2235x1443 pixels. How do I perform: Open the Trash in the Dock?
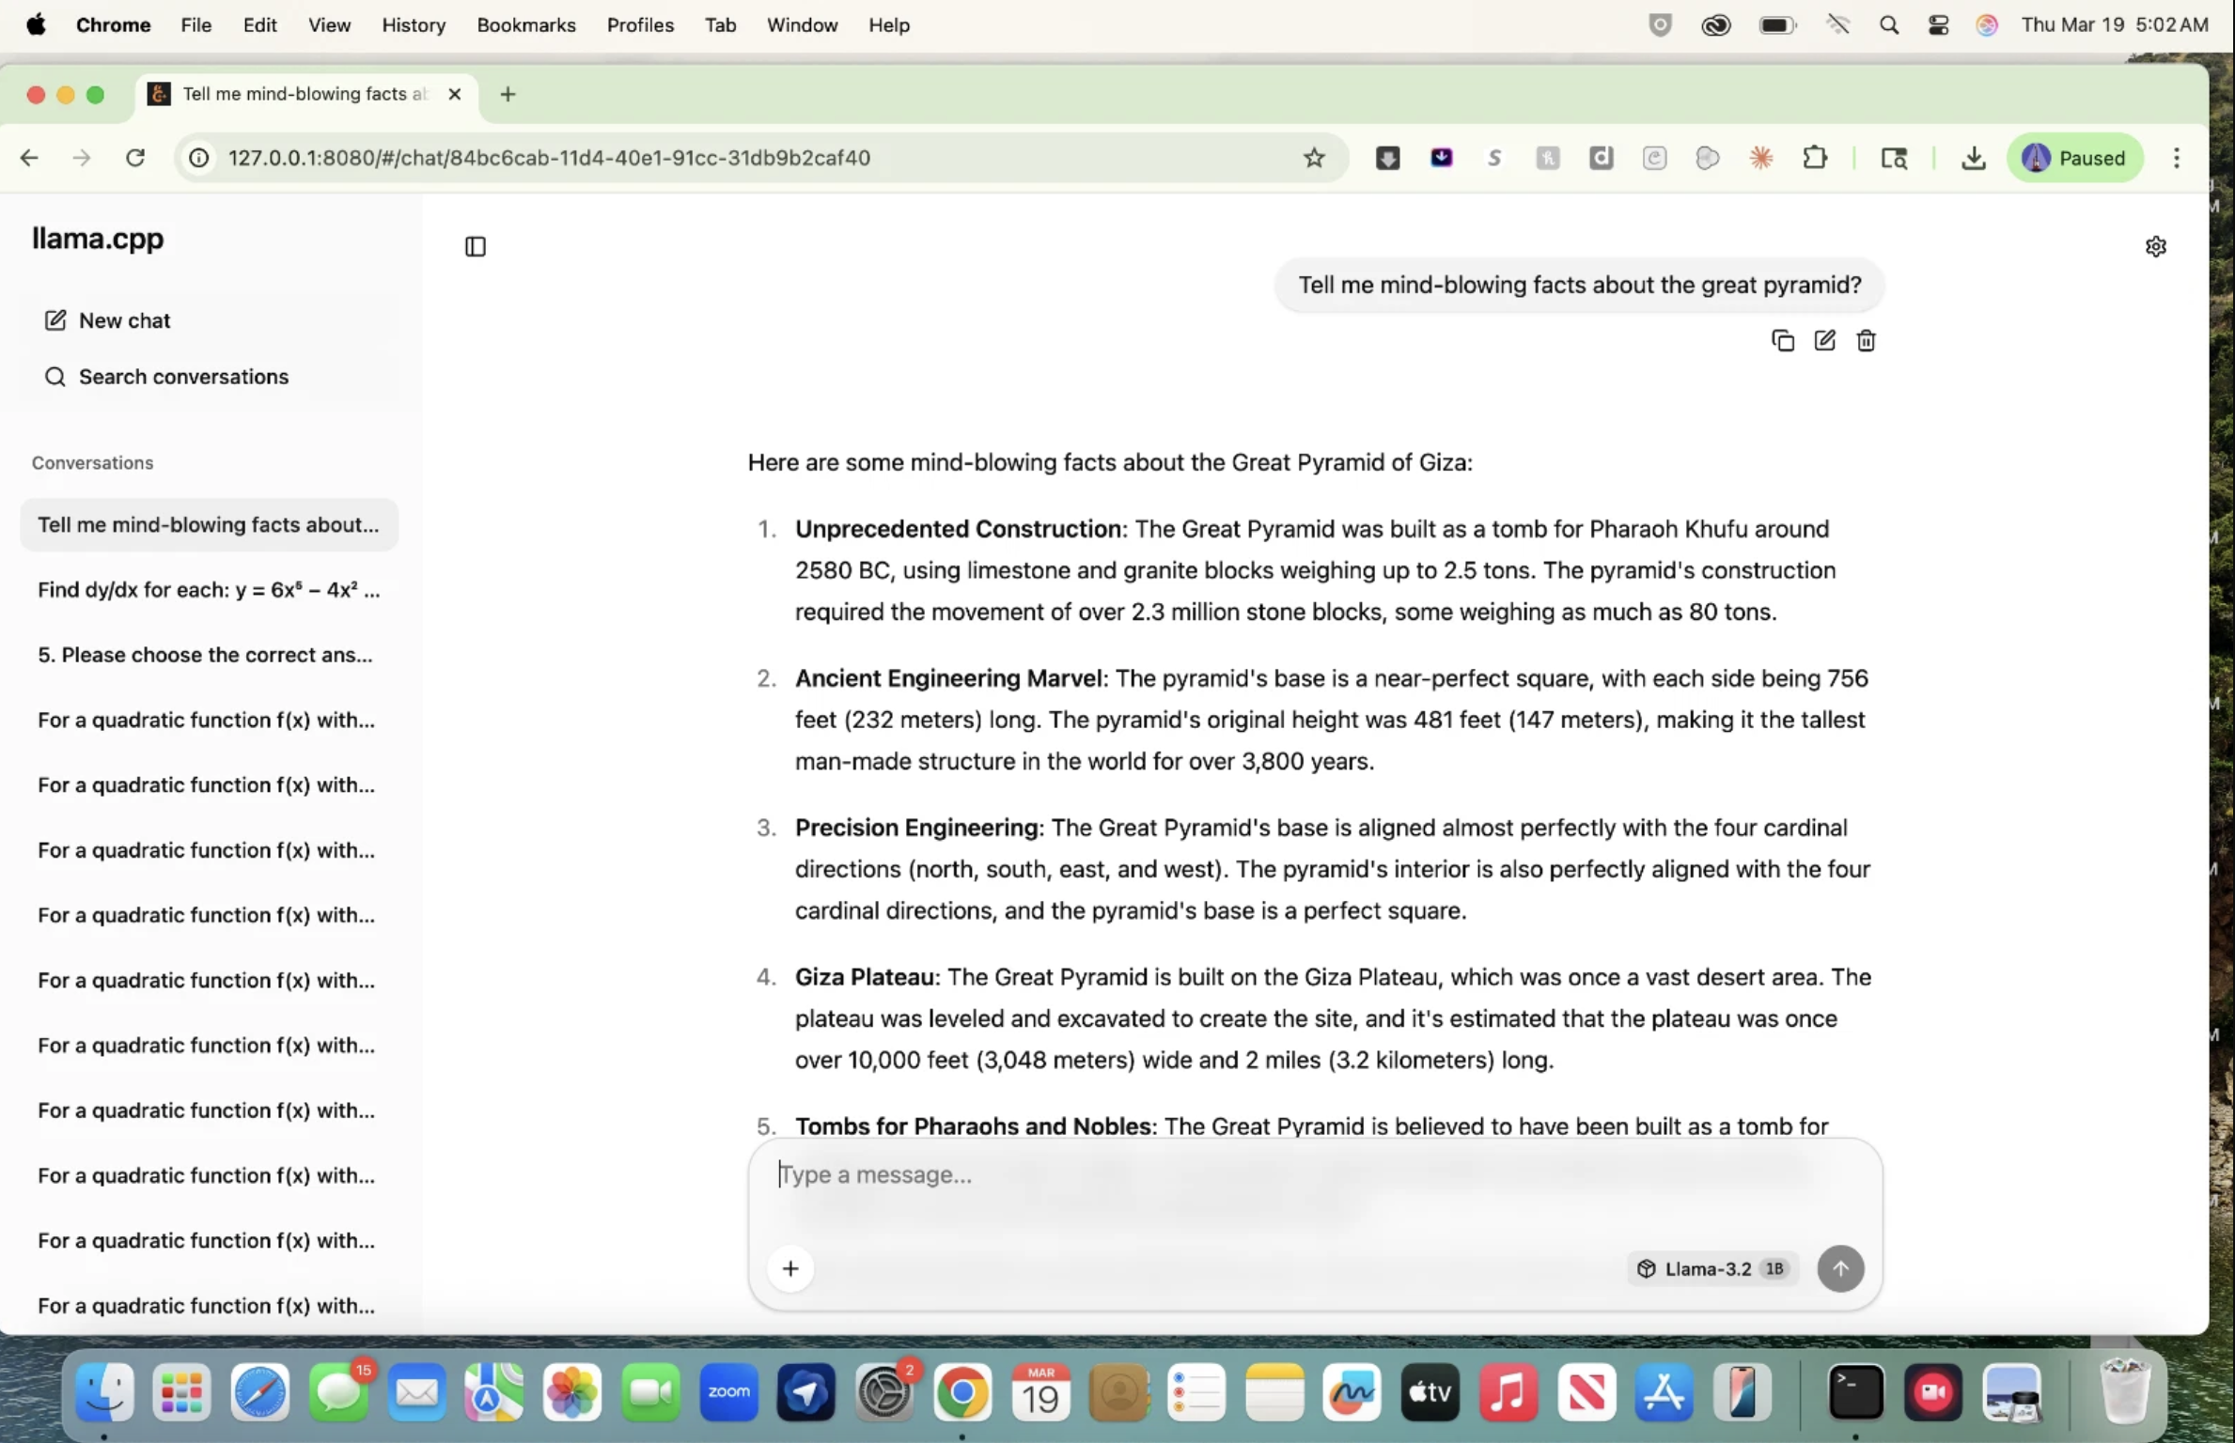[x=2124, y=1391]
